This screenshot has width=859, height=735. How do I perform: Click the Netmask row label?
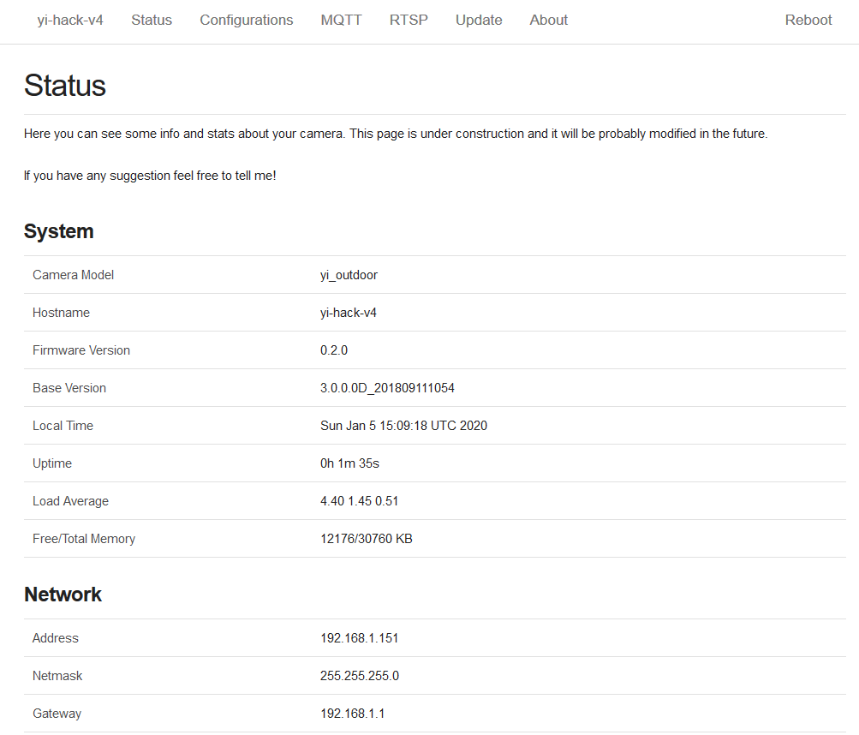pyautogui.click(x=57, y=676)
